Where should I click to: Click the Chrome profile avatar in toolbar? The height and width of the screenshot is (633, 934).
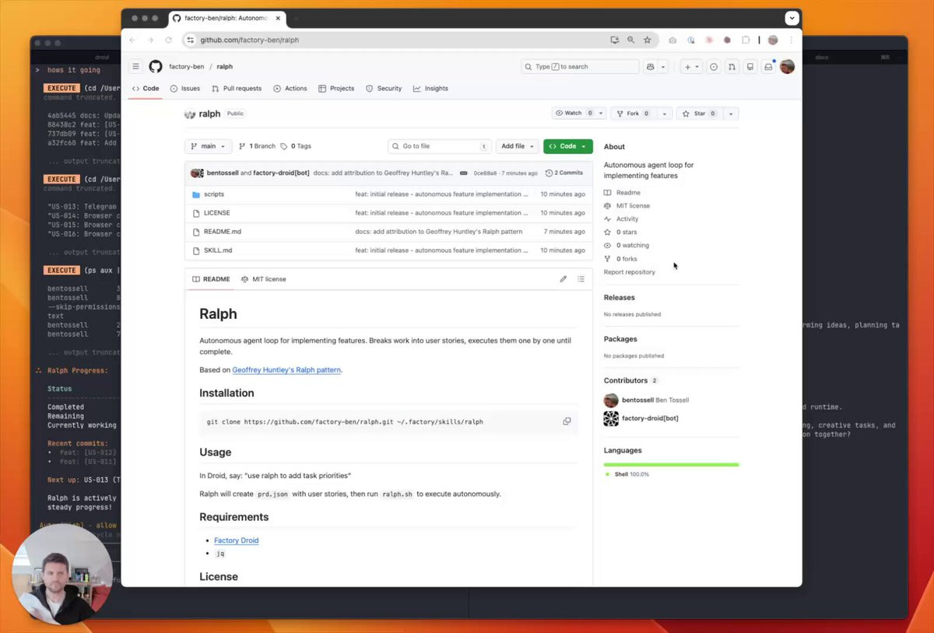[773, 40]
